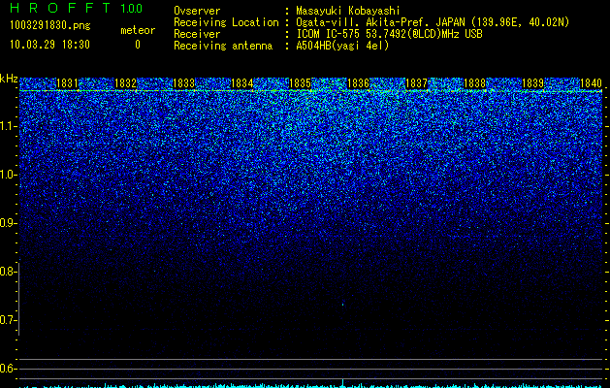This screenshot has width=610, height=388.
Task: Click the 0.6 kHz axis label
Action: [8, 369]
